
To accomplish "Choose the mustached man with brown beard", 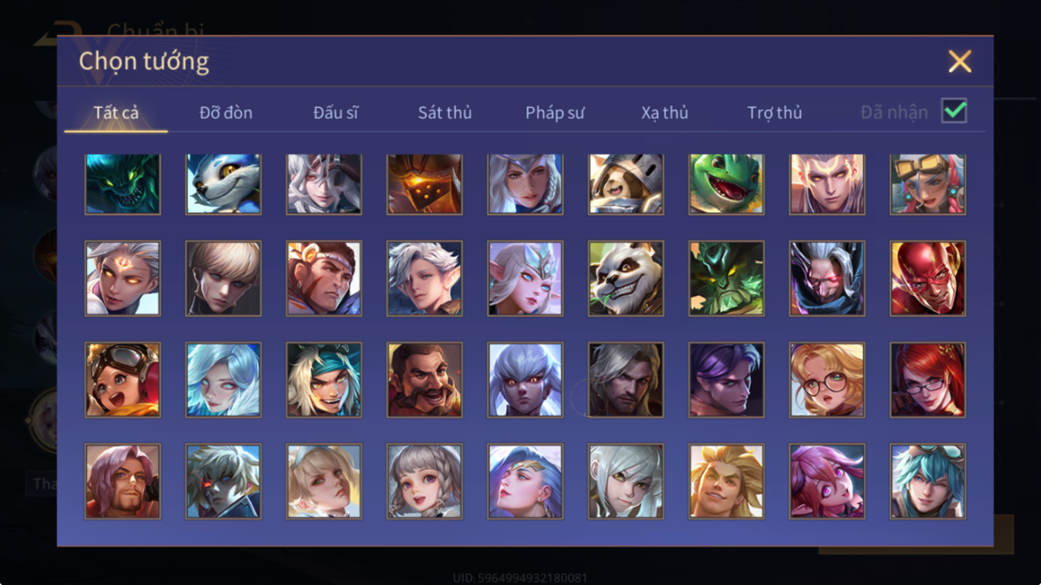I will coord(425,380).
